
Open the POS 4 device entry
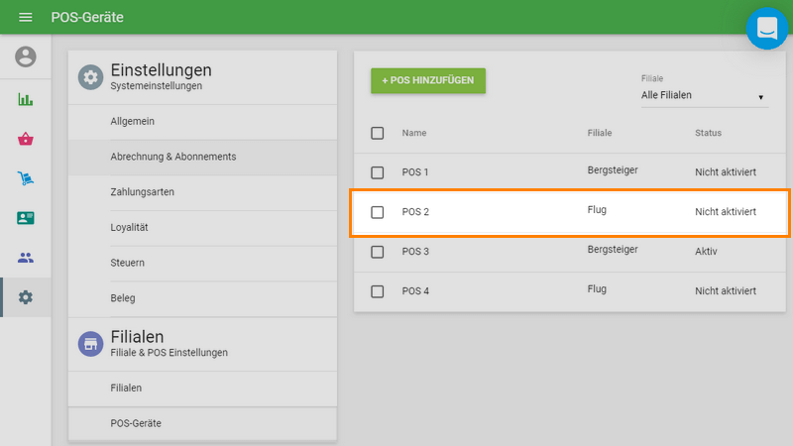pyautogui.click(x=415, y=290)
